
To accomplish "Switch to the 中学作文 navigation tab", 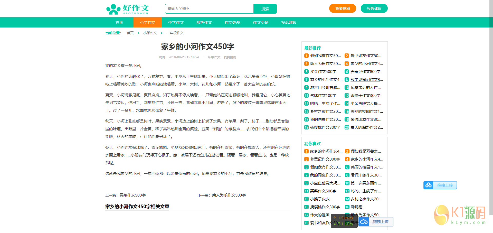I will click(176, 23).
